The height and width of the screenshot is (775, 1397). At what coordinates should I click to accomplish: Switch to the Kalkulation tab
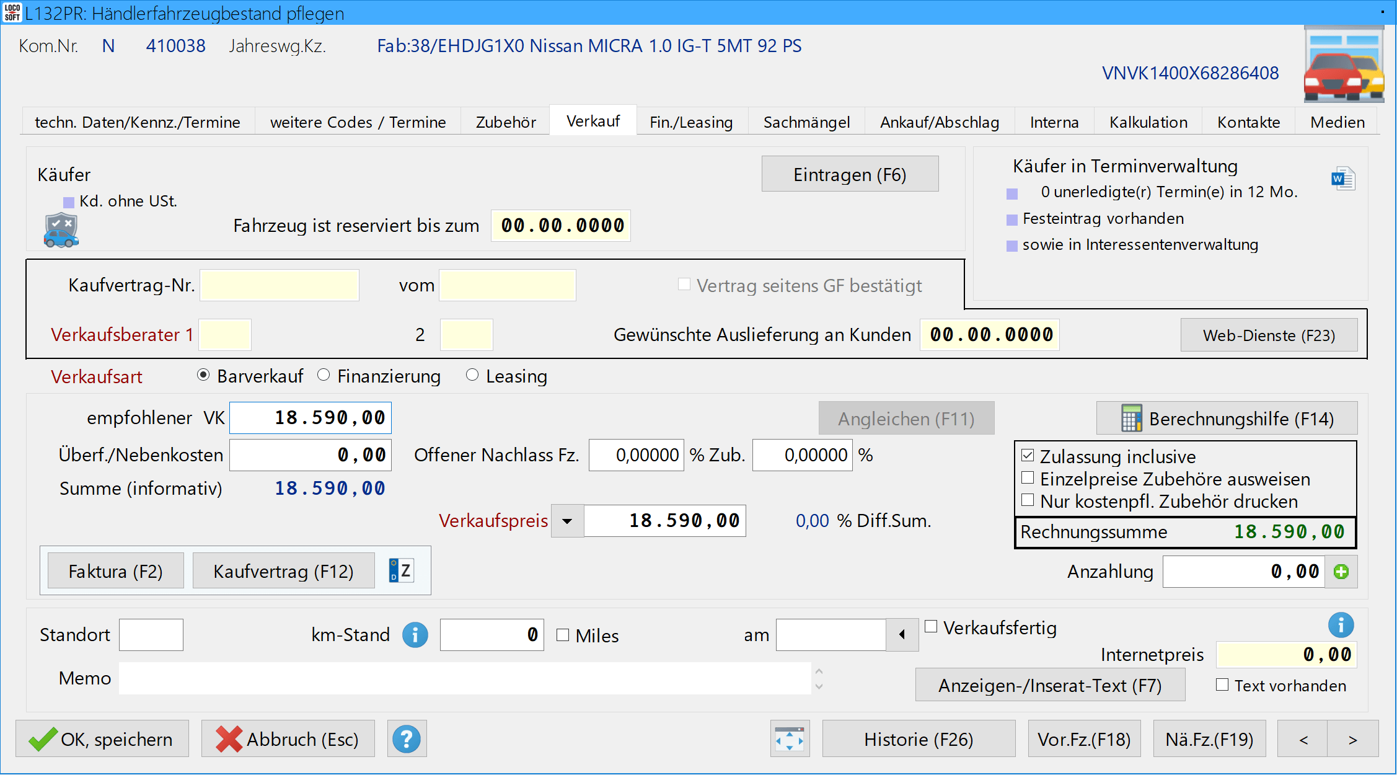point(1148,122)
